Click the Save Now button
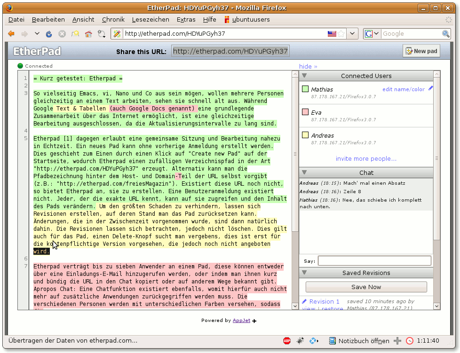Image resolution: width=460 pixels, height=353 pixels. 366,287
